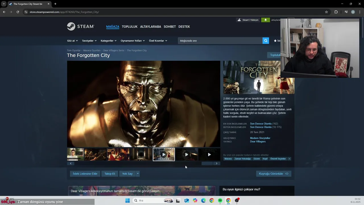
Task: Play the highlighted TRAILER video thumbnail
Action: pyautogui.click(x=164, y=154)
